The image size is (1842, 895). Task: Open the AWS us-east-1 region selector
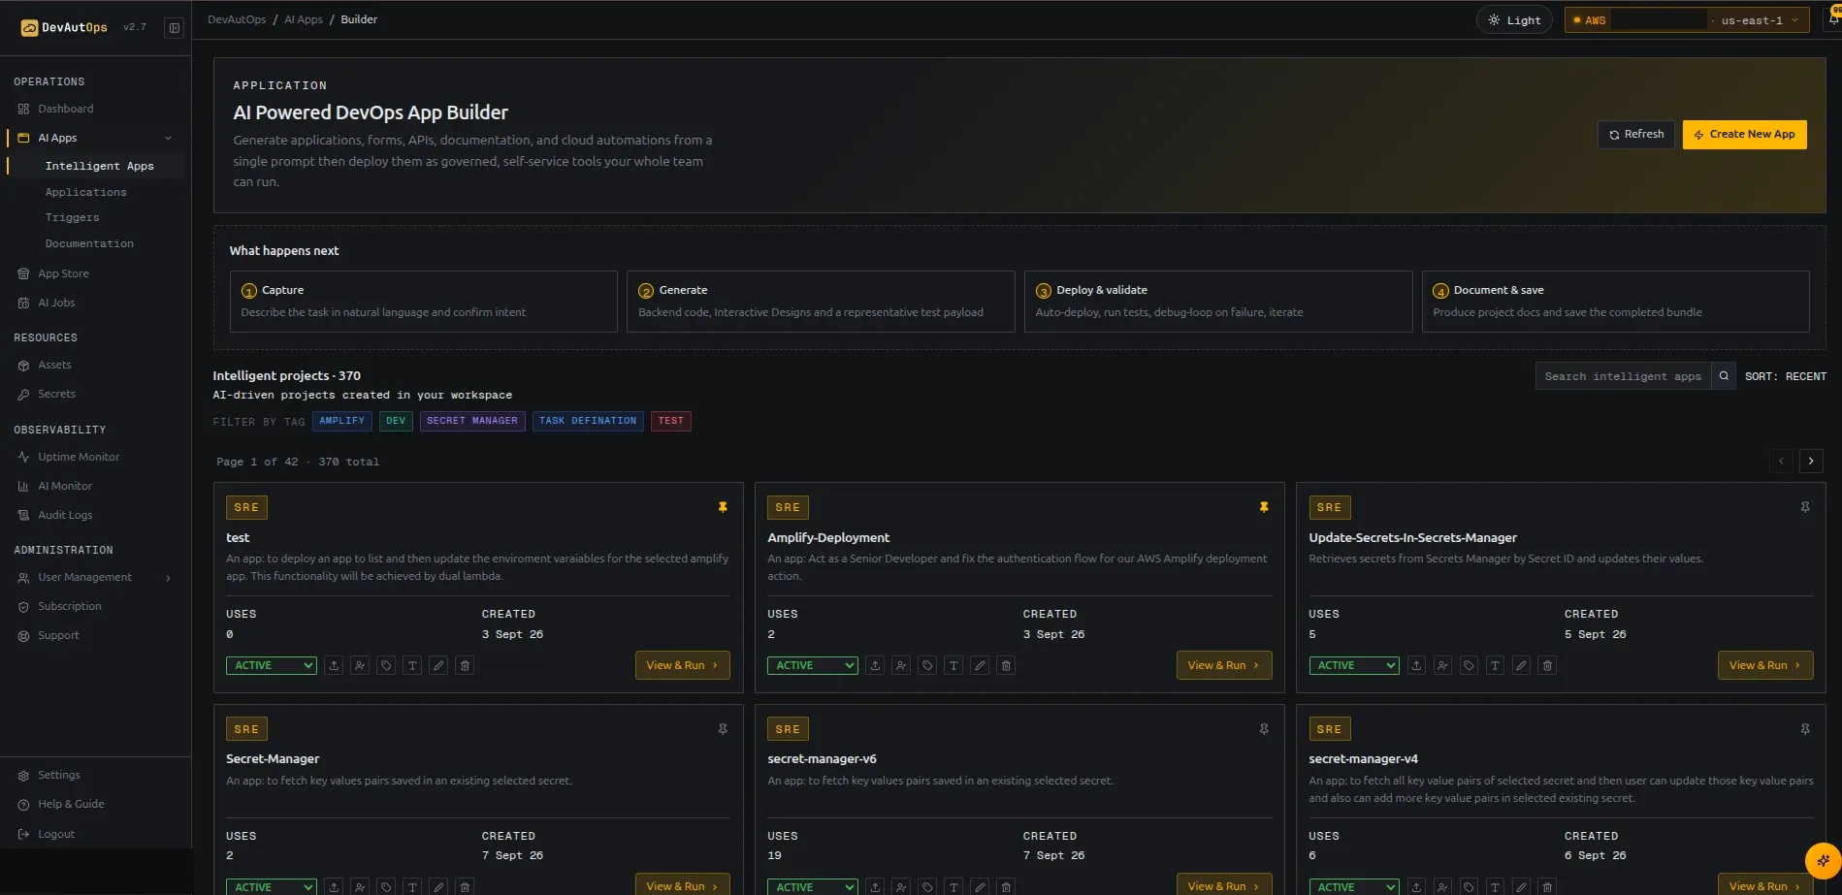pyautogui.click(x=1687, y=19)
